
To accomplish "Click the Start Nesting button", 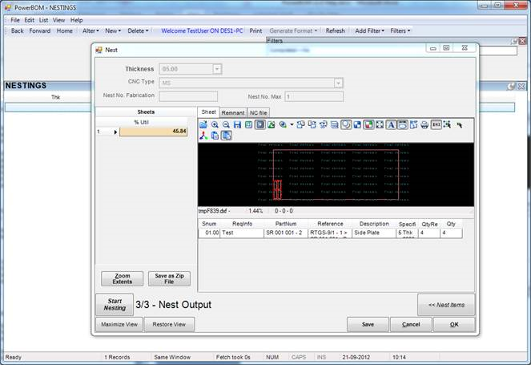I will point(115,304).
